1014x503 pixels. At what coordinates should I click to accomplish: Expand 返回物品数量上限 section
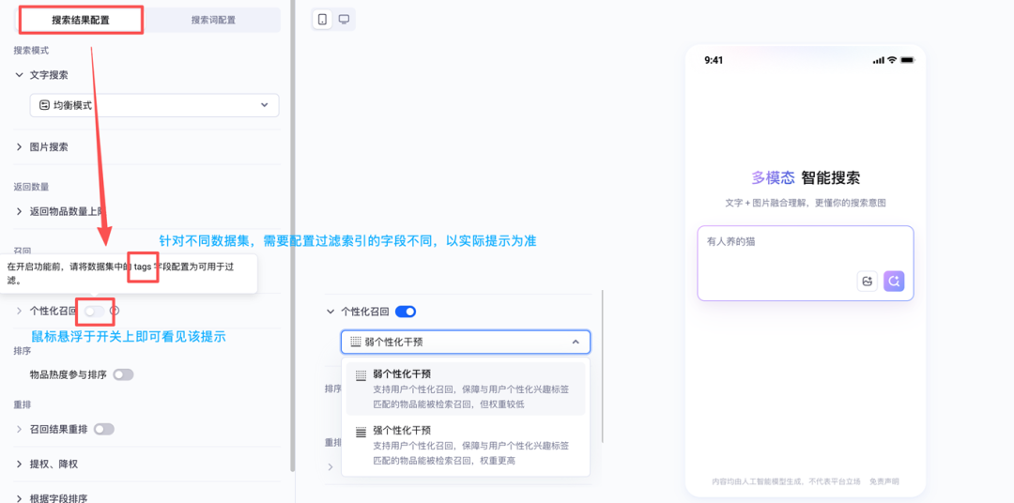point(19,211)
